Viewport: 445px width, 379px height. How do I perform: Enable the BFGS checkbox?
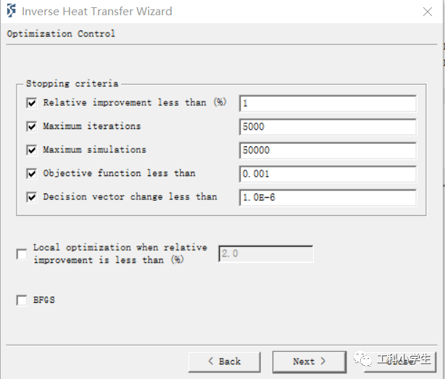click(22, 300)
